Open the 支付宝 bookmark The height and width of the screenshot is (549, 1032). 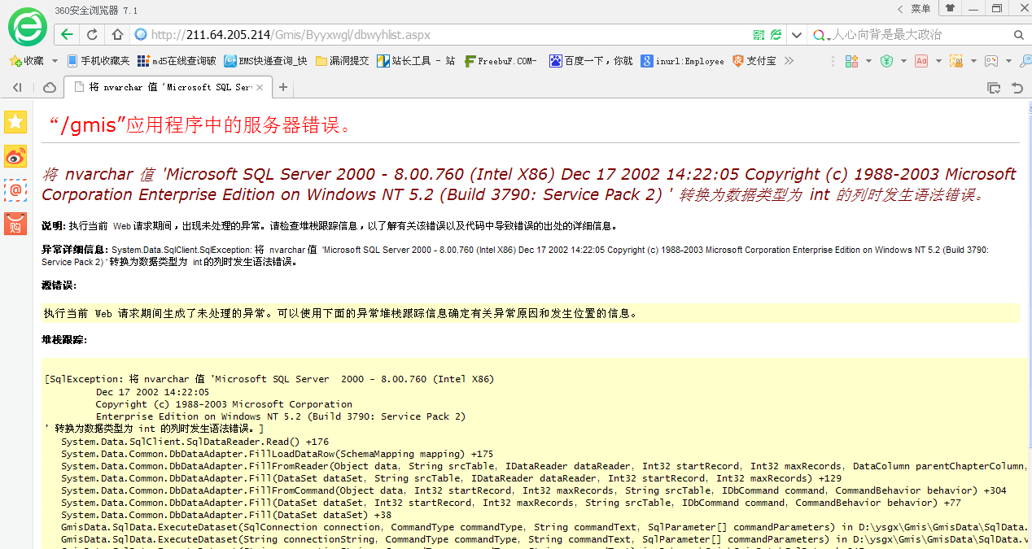[x=754, y=61]
